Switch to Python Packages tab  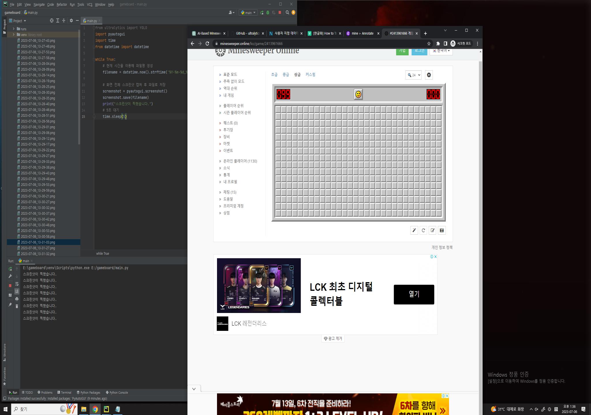[x=88, y=393]
